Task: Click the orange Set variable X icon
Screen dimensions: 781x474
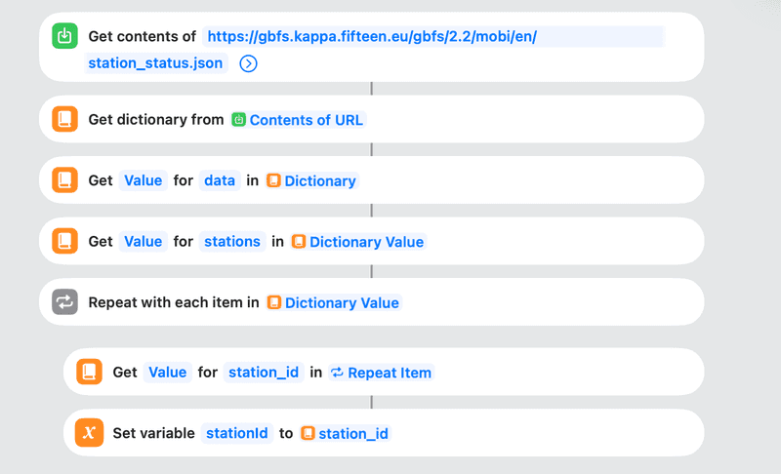Action: tap(89, 433)
